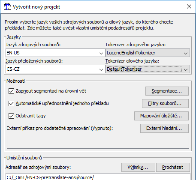The width and height of the screenshot is (196, 180).
Task: Toggle Zapnout segmentaci na úrovni vět checkbox
Action: (x=11, y=91)
